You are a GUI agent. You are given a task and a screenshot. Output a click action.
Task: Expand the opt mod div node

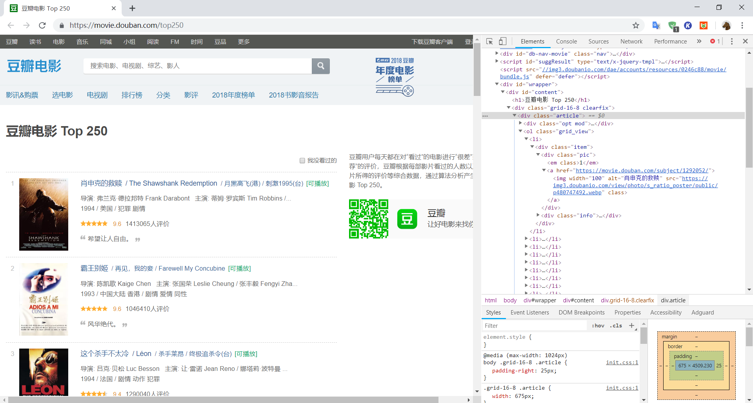point(520,123)
